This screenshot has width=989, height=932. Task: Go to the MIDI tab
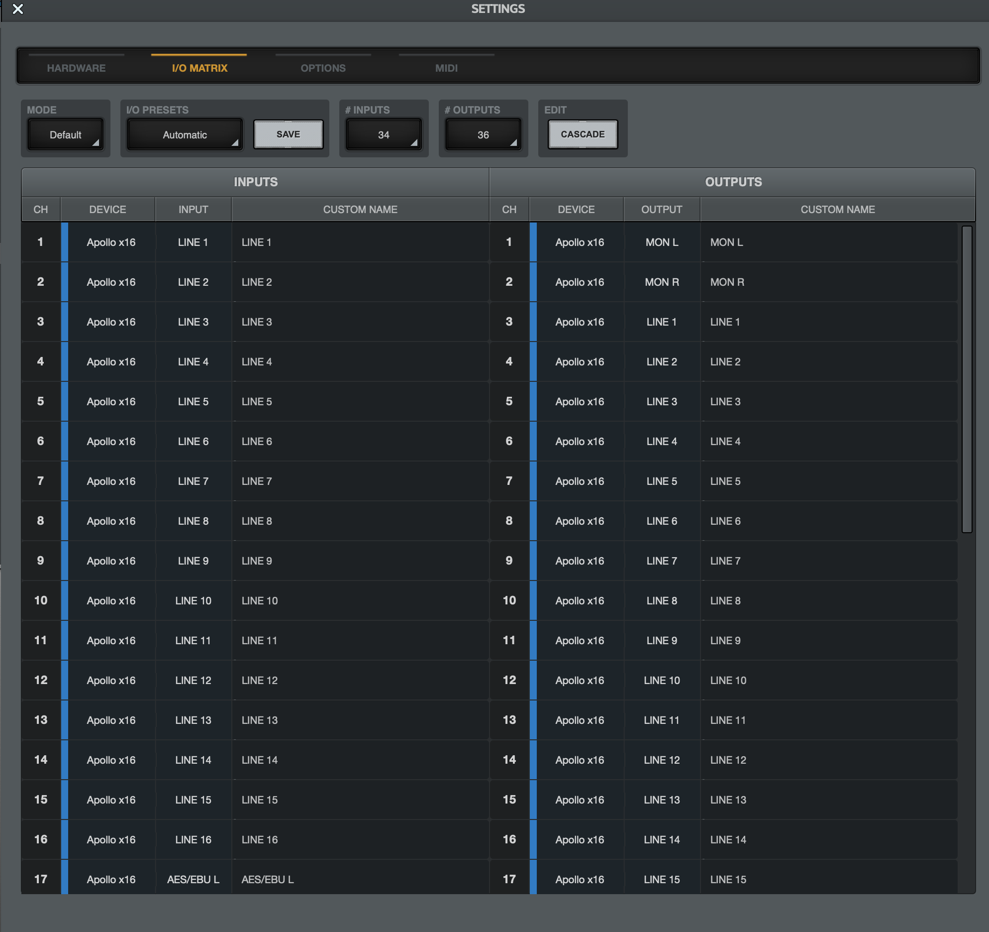(x=446, y=68)
